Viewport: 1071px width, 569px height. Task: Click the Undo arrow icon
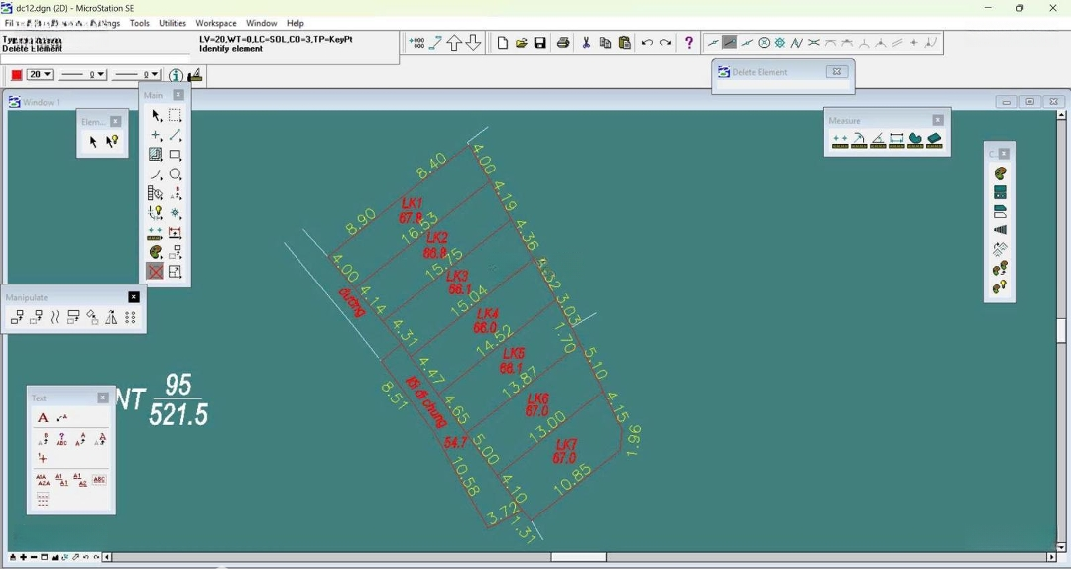click(x=647, y=44)
